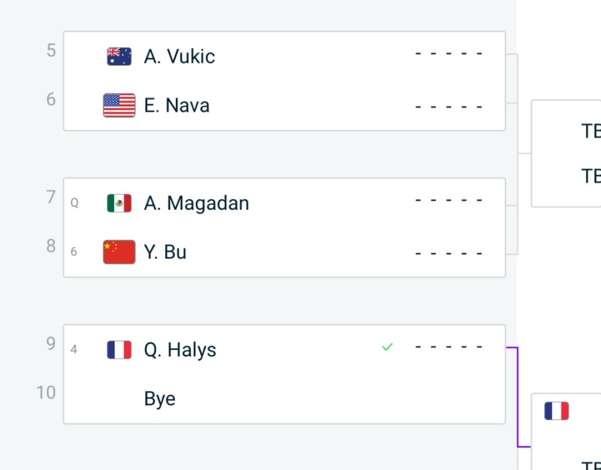Click the score dashes for Y. Bu
This screenshot has height=470, width=601.
point(449,253)
